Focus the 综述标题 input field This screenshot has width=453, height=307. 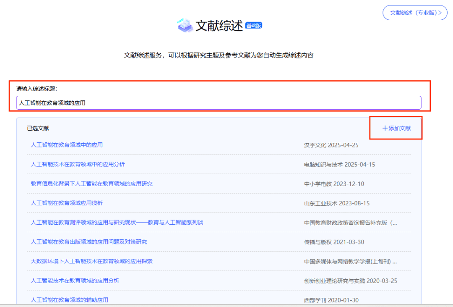click(x=219, y=102)
